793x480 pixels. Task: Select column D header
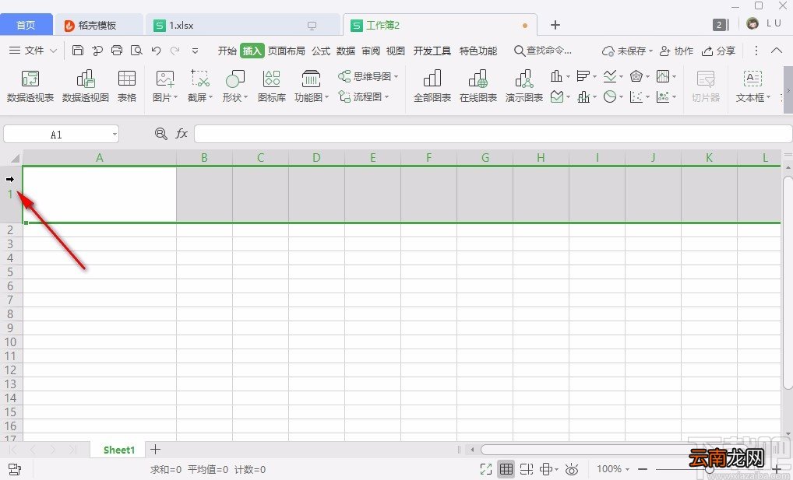(316, 158)
